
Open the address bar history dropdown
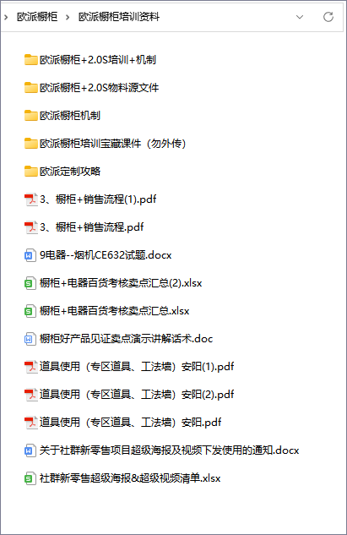(300, 17)
